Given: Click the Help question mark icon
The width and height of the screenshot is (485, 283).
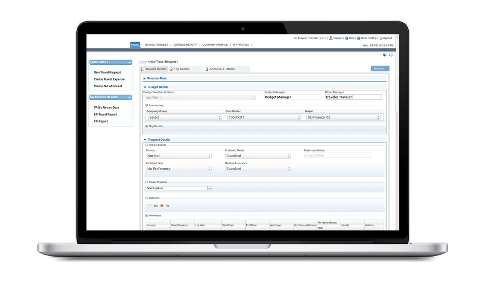Looking at the screenshot, I should 346,38.
